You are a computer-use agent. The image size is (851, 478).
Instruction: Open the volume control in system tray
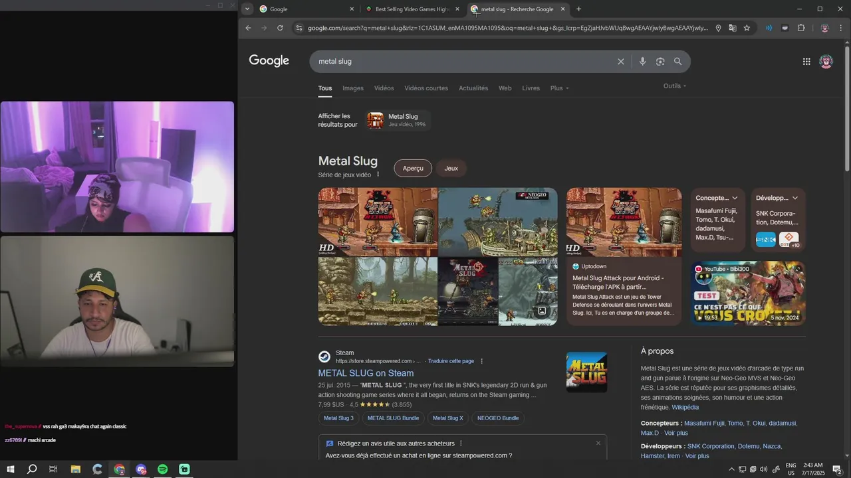(x=763, y=469)
